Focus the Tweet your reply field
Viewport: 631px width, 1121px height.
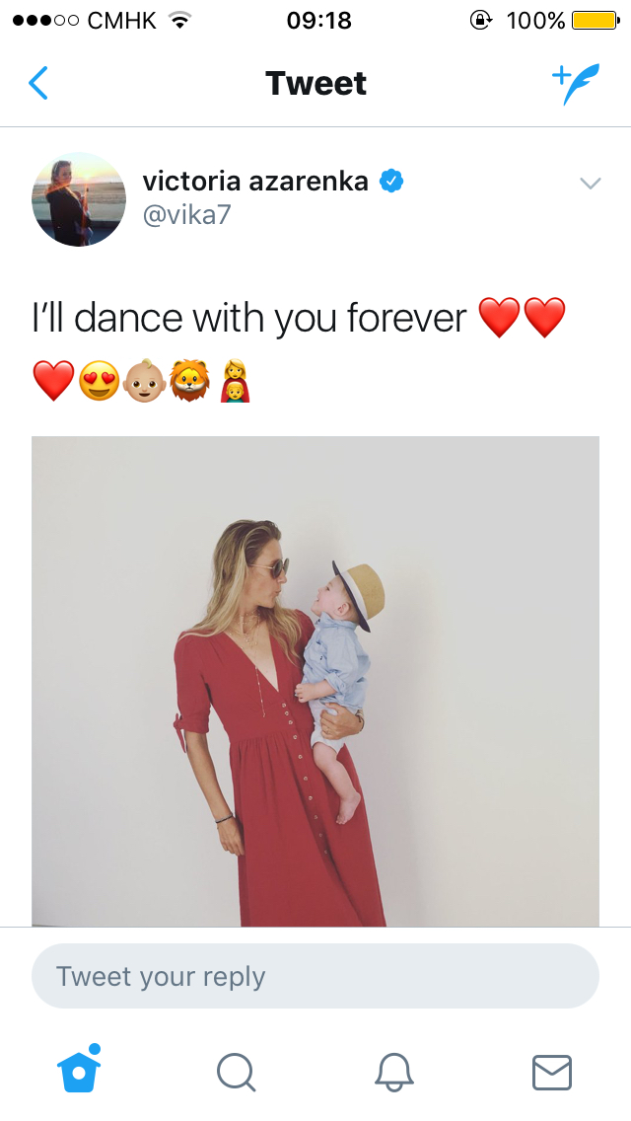click(x=315, y=976)
